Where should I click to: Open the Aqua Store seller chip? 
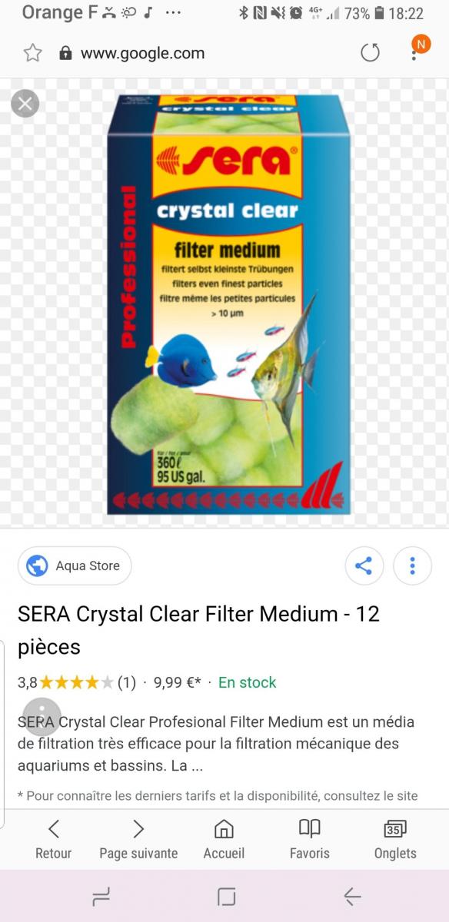75,566
